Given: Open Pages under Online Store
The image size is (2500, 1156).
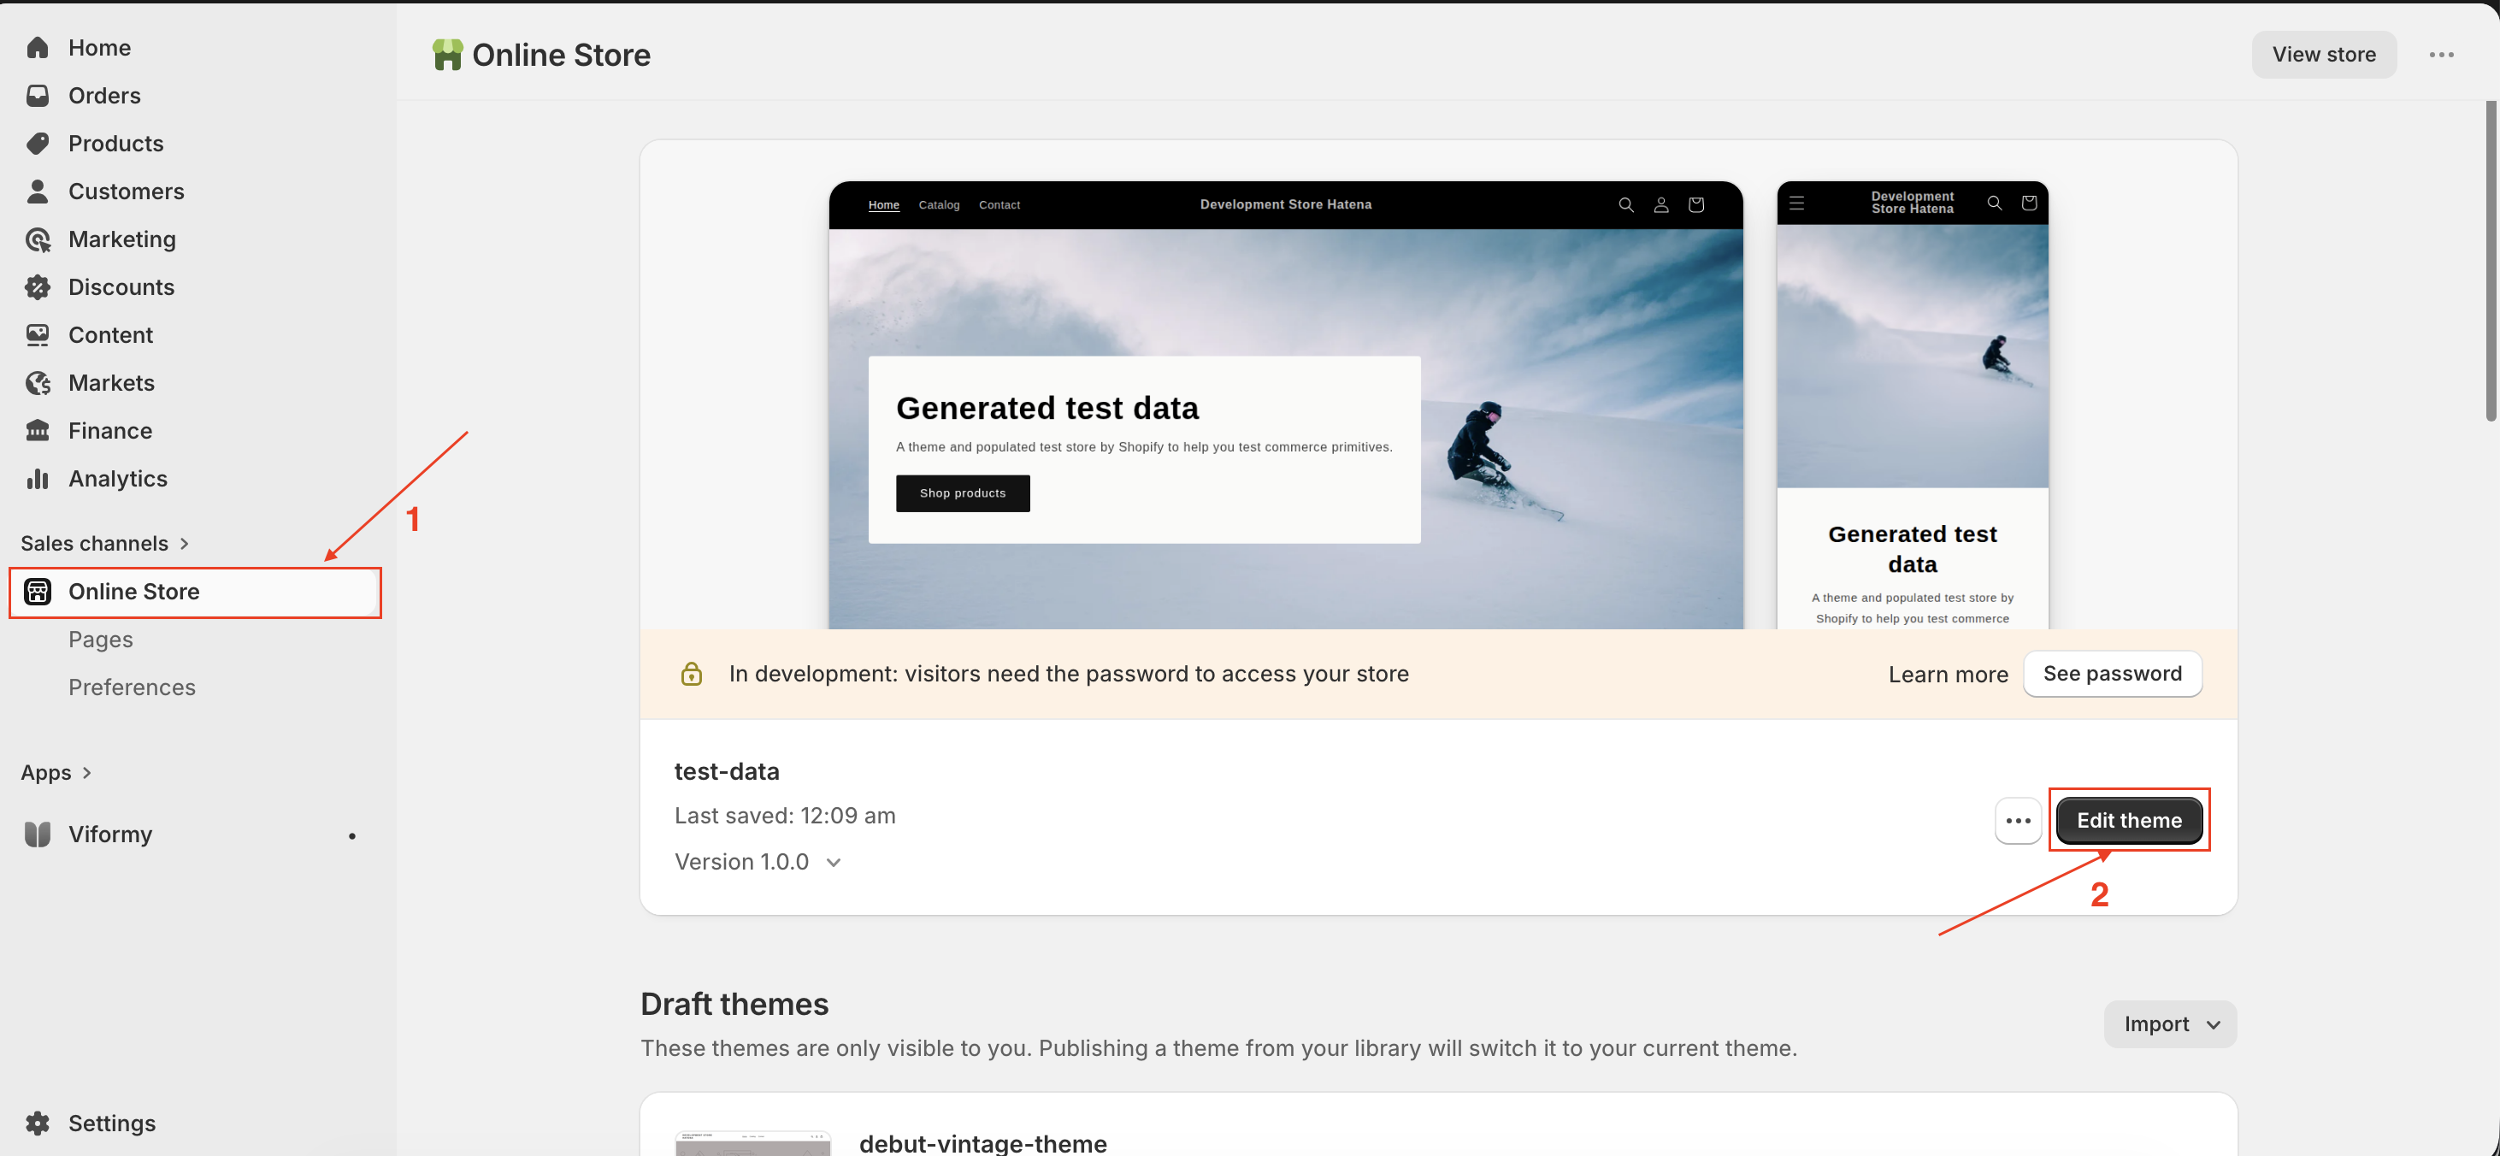Looking at the screenshot, I should [x=101, y=640].
